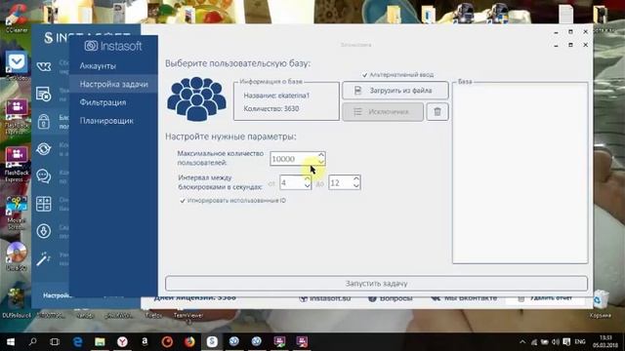Image resolution: width=625 pixels, height=351 pixels.
Task: Decrease the interval 'от' value
Action: click(x=307, y=186)
